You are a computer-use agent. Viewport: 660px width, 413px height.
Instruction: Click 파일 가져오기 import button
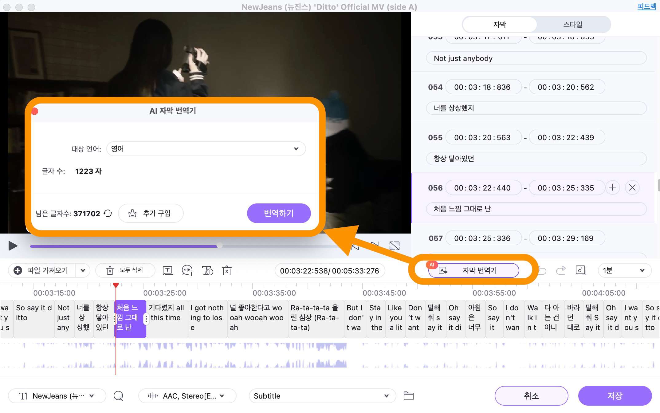tap(42, 271)
